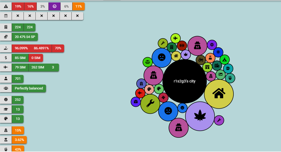The image size is (281, 152).
Task: Click the 85 SIM value
Action: pos(20,58)
